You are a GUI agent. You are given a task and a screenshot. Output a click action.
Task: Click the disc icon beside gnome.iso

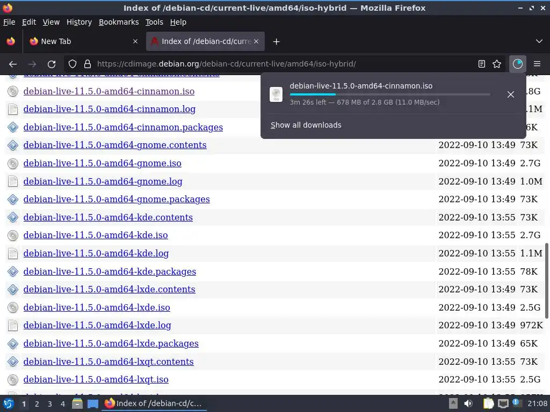(x=13, y=163)
